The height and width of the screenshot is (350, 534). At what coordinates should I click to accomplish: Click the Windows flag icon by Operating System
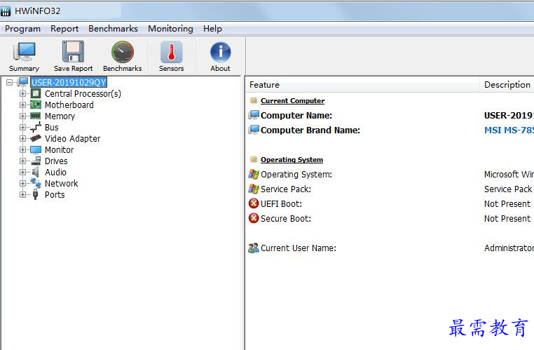click(x=254, y=174)
